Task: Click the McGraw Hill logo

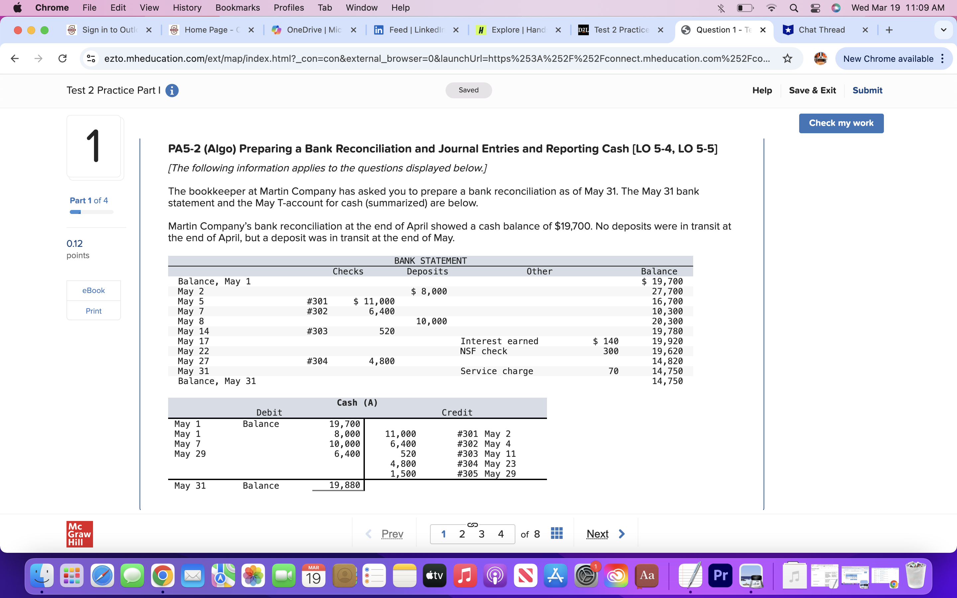Action: [79, 534]
